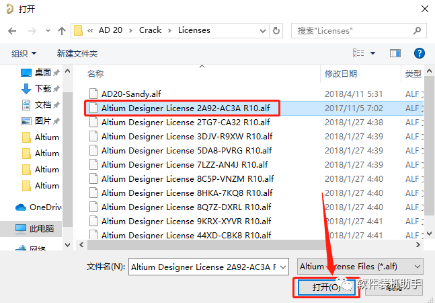Click the Crack breadcrumb segment
Screen dimensions: 435x303
150,30
